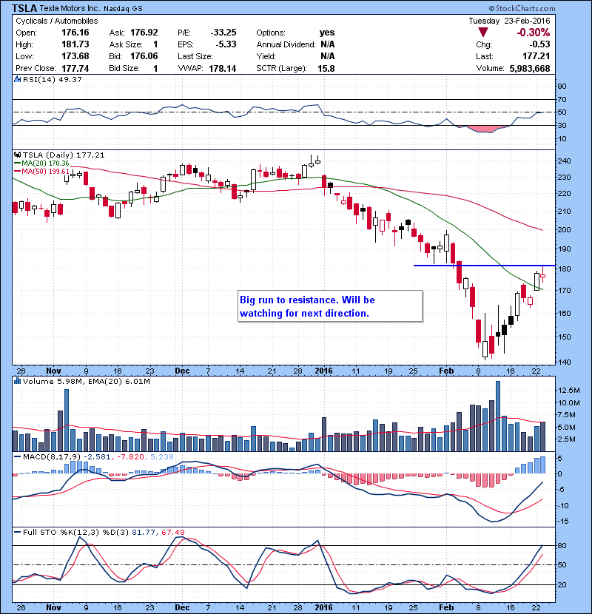This screenshot has width=592, height=614.
Task: Click the tallest volume bar in February
Action: tap(498, 416)
